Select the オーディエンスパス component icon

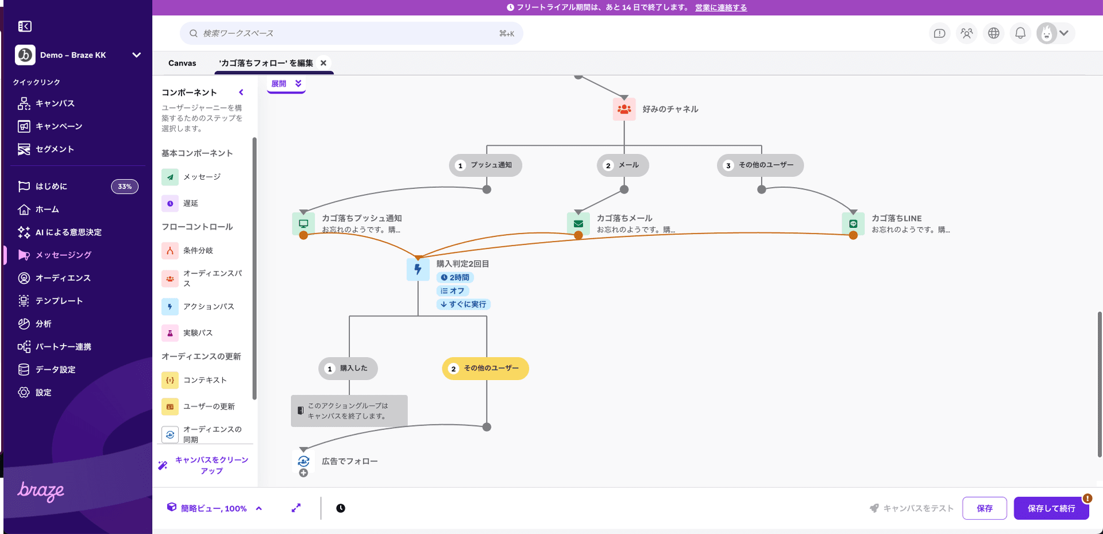pos(170,278)
